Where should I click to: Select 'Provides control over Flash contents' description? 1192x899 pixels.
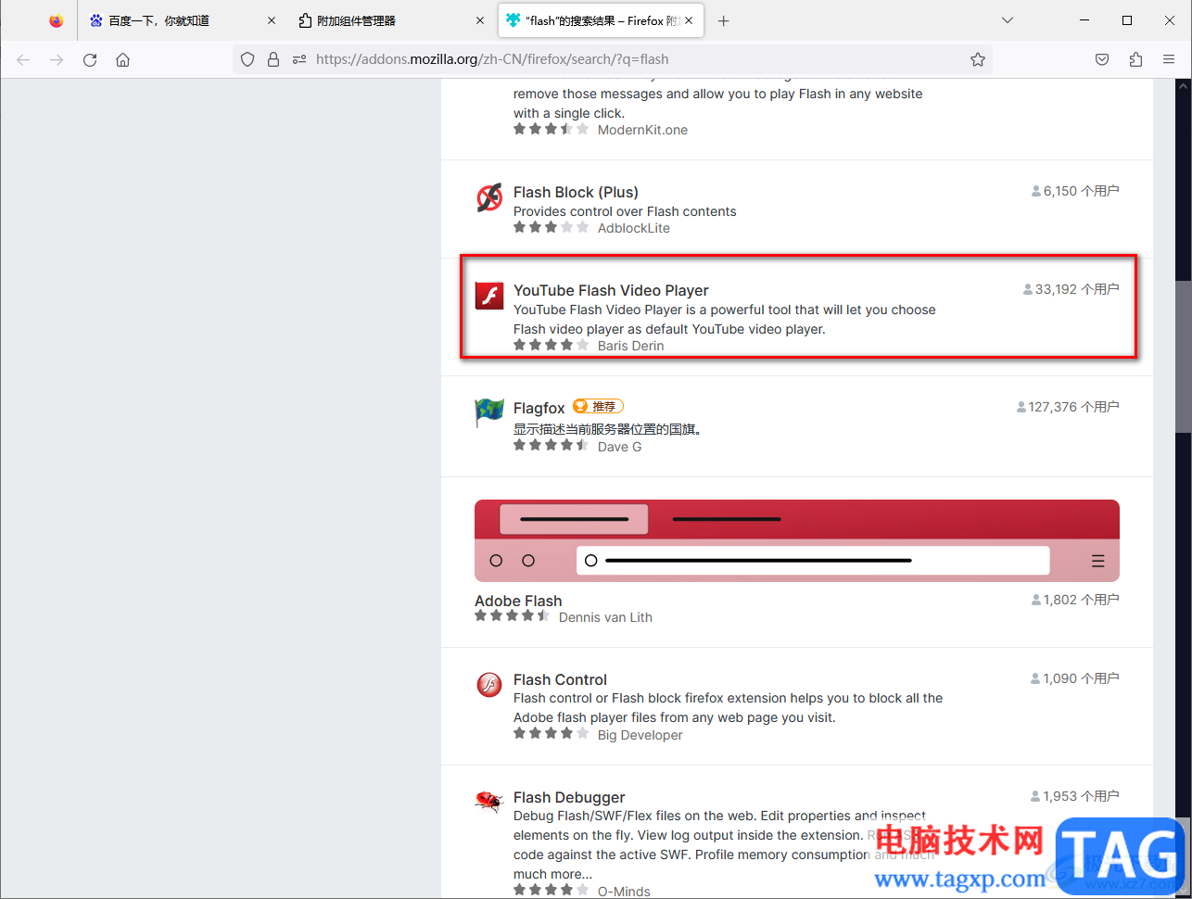625,211
